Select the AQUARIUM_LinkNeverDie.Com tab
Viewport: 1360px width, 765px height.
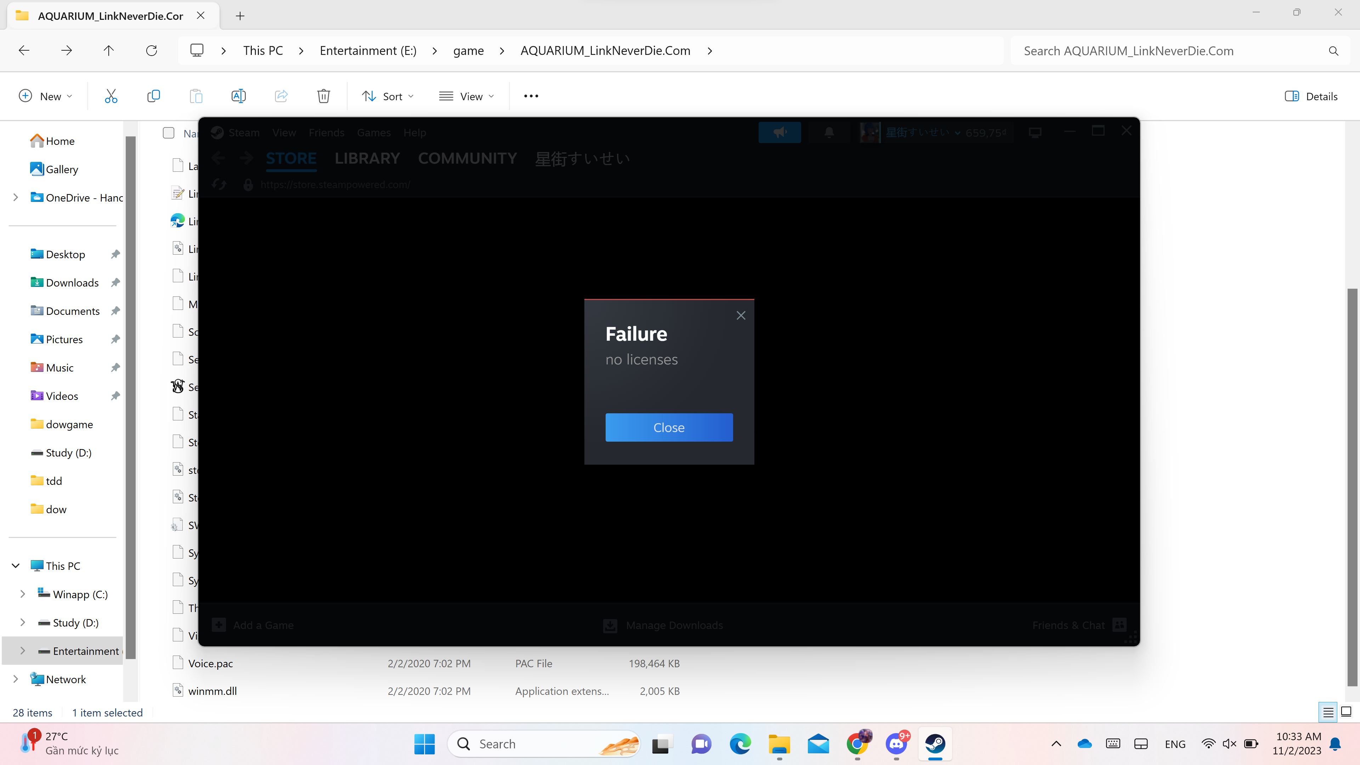[110, 16]
